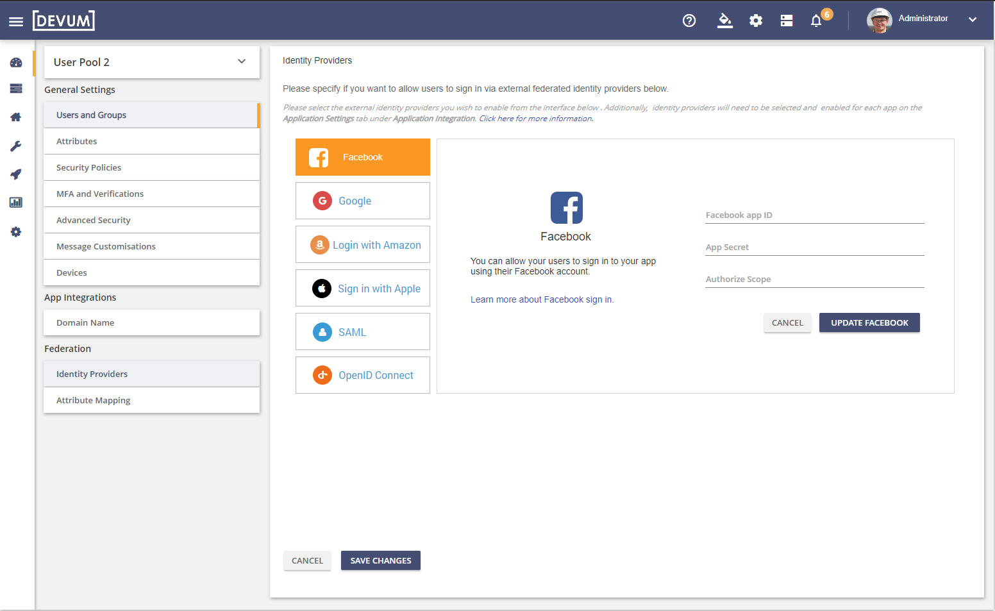
Task: Open Attribute Mapping page
Action: pos(152,401)
